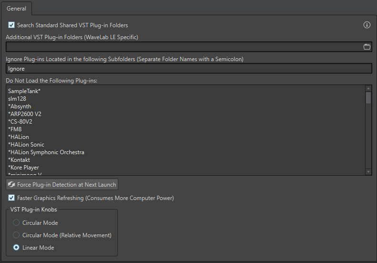377x263 pixels.
Task: Switch to the General tab
Action: (17, 8)
